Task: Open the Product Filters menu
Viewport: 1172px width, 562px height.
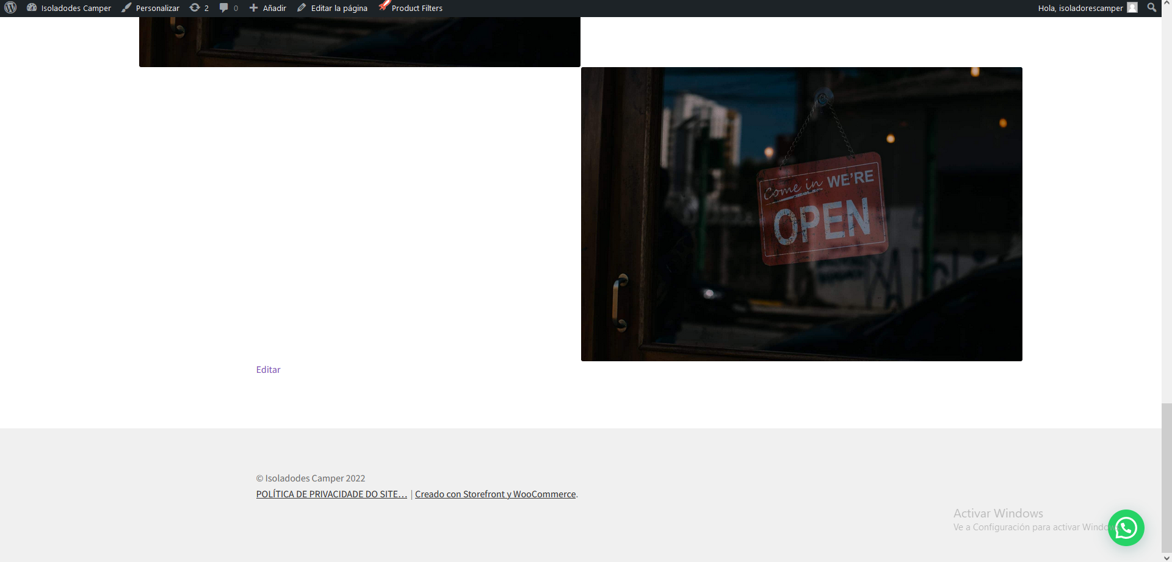Action: click(x=411, y=8)
